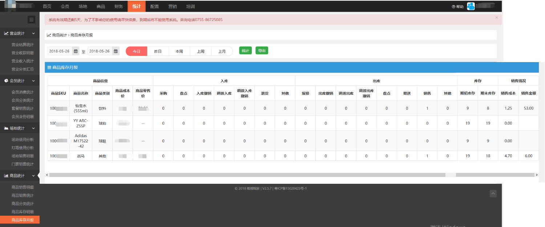Open 商品销售统计 in sidebar
Image resolution: width=545 pixels, height=227 pixels.
(23, 195)
